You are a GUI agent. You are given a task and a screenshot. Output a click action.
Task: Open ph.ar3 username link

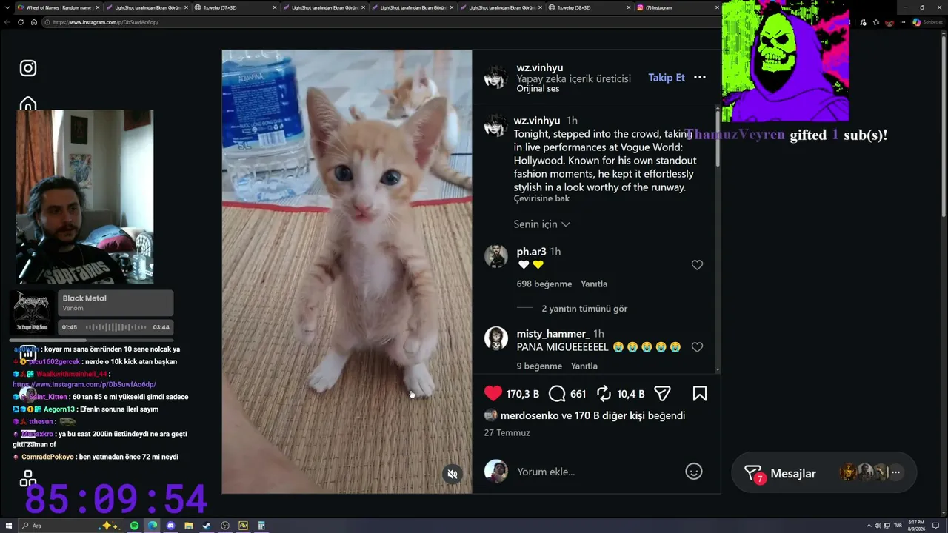531,252
